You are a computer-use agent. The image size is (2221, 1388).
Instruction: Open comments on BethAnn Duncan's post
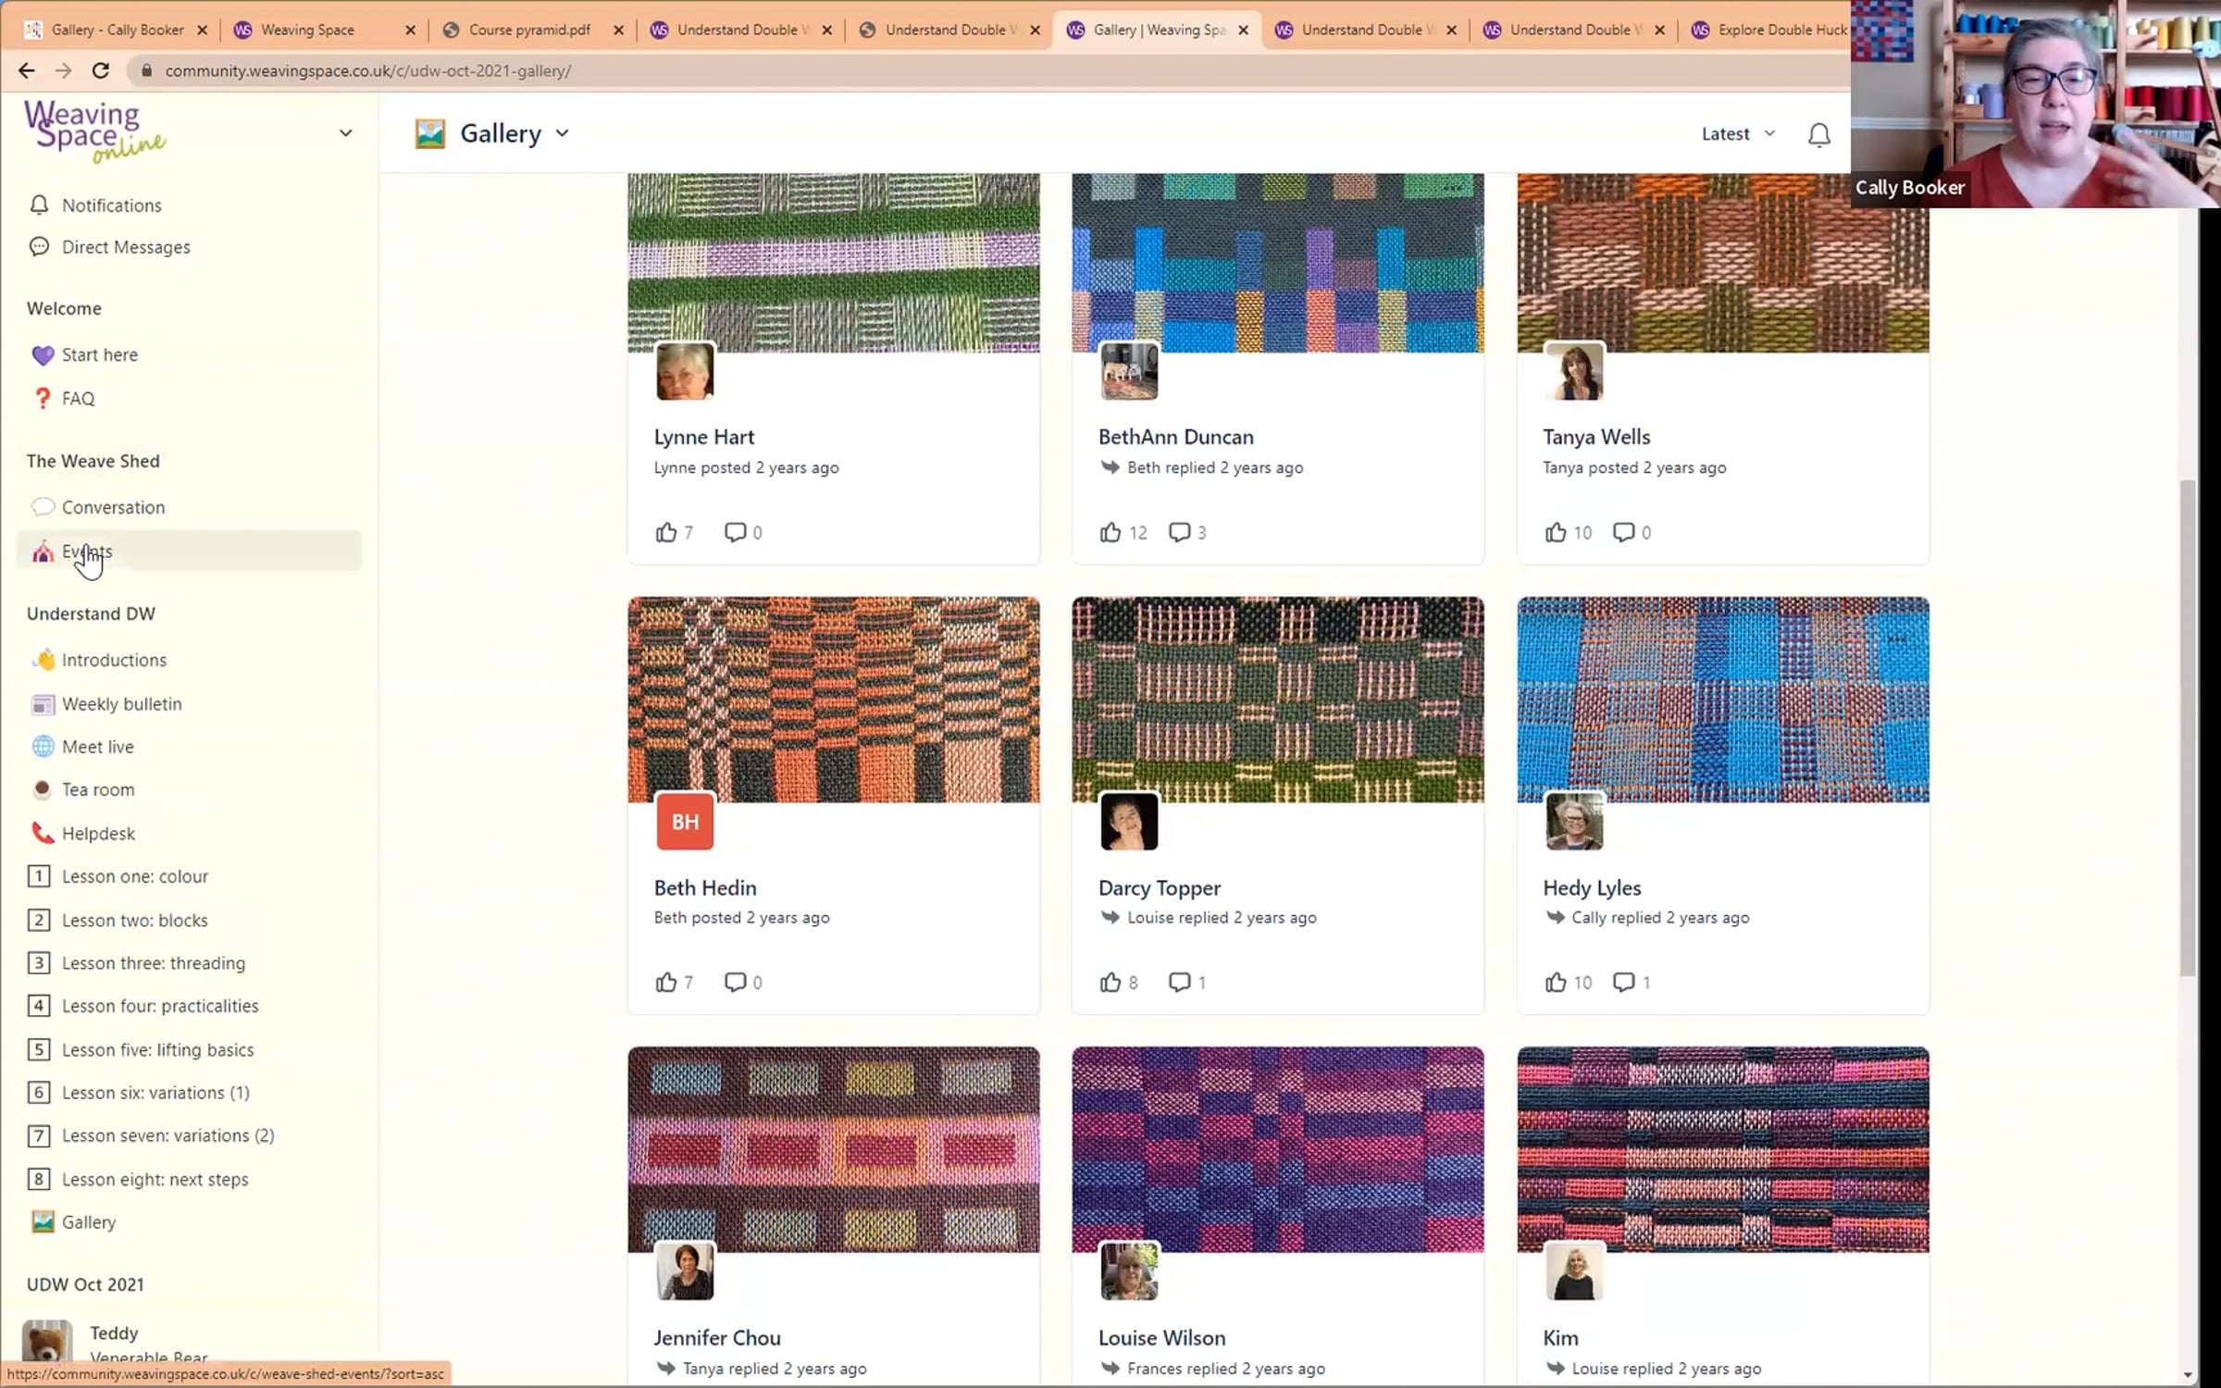click(x=1179, y=532)
